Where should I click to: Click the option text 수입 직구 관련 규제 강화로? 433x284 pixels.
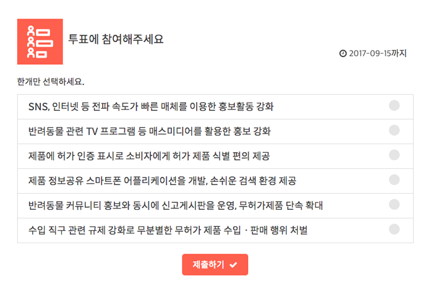pyautogui.click(x=168, y=230)
